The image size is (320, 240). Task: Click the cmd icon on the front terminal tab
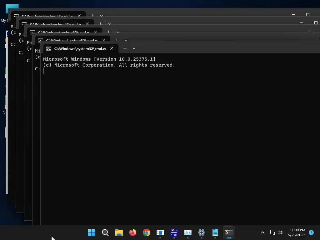tap(48, 48)
